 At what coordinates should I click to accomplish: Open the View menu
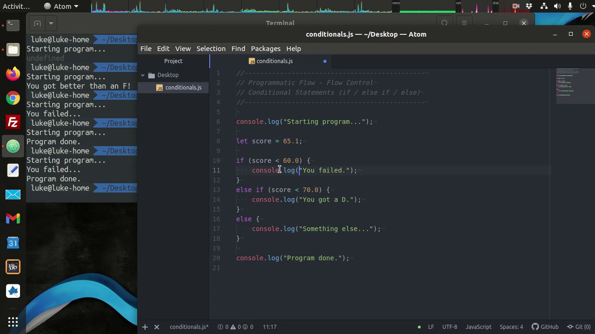pos(183,49)
